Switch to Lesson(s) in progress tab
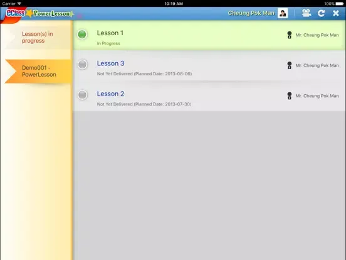 (37, 37)
